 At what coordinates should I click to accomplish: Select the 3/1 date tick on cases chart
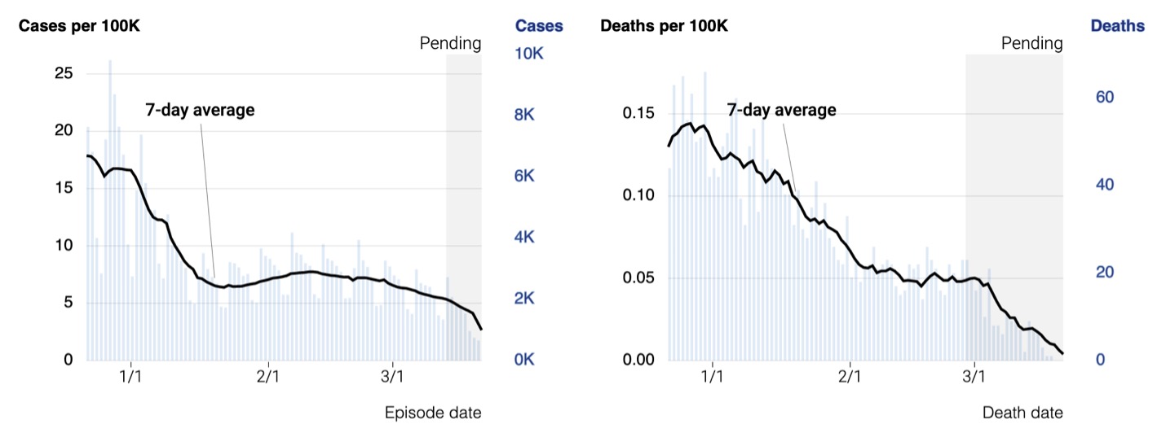pyautogui.click(x=393, y=378)
